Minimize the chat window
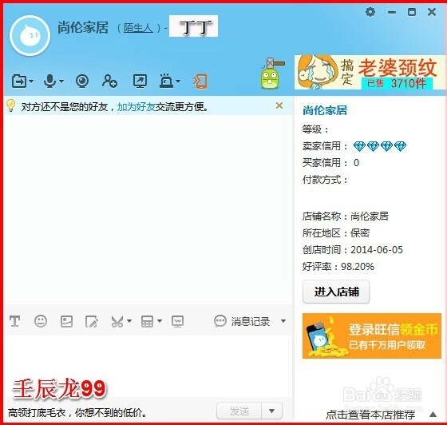The height and width of the screenshot is (425, 447). point(392,12)
